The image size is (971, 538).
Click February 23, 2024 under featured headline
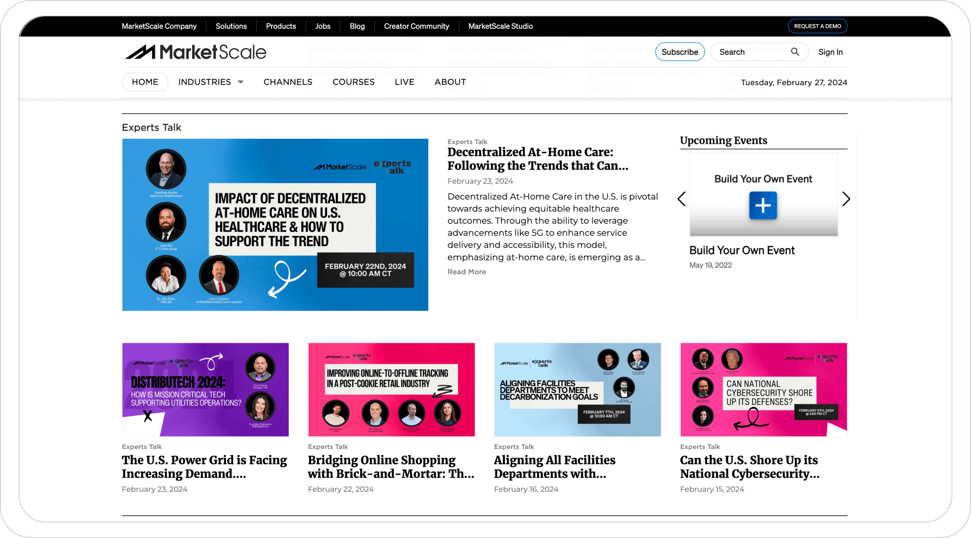coord(480,181)
